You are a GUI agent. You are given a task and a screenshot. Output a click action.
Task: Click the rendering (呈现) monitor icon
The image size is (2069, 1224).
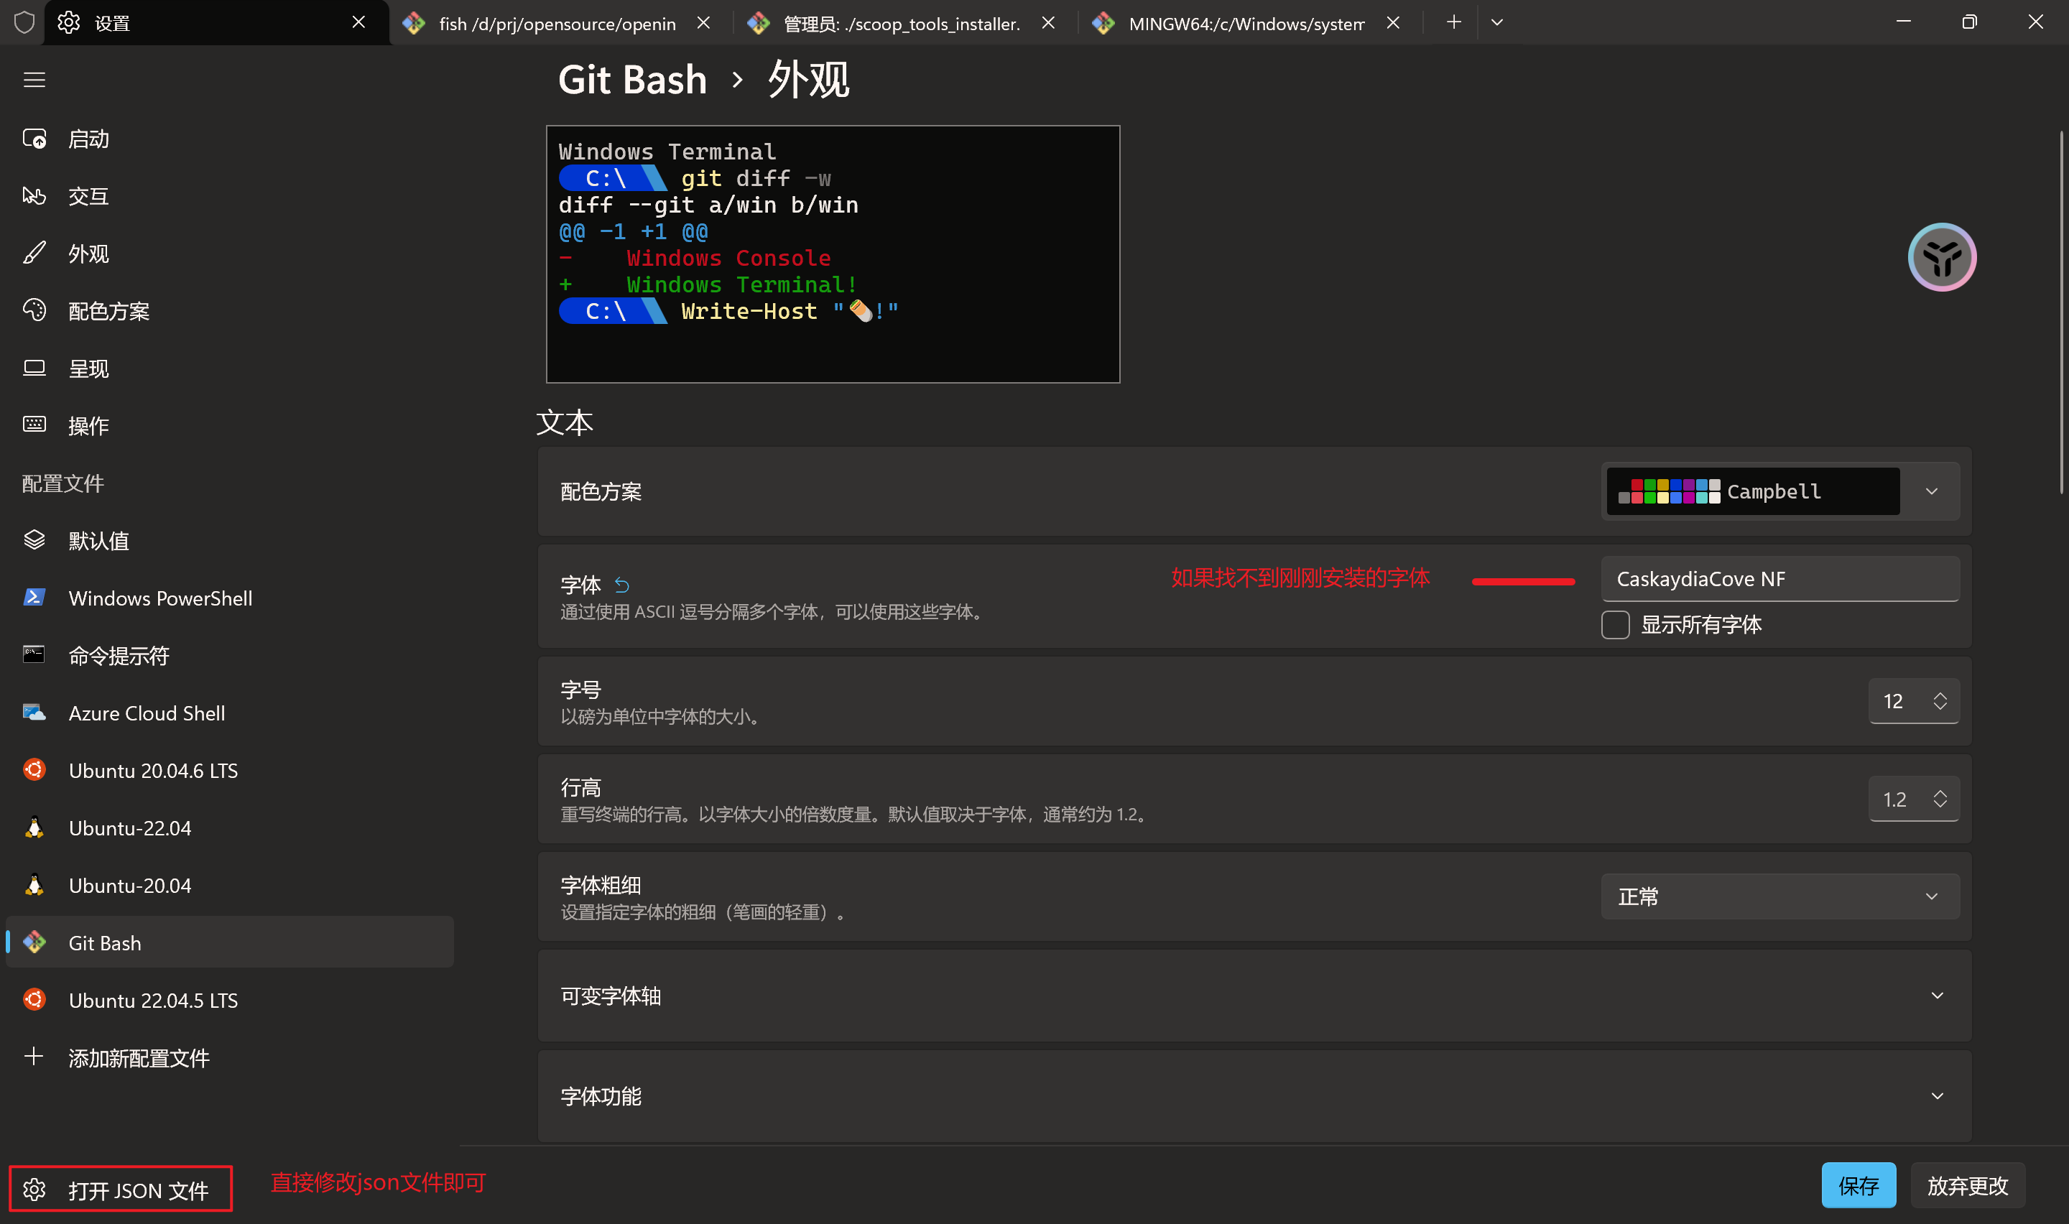pos(34,368)
